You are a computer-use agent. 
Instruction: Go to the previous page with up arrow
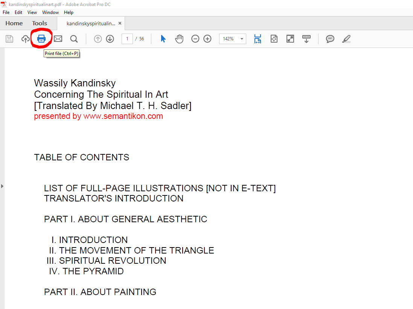[x=98, y=39]
